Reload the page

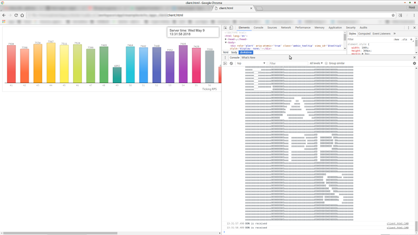pos(16,15)
